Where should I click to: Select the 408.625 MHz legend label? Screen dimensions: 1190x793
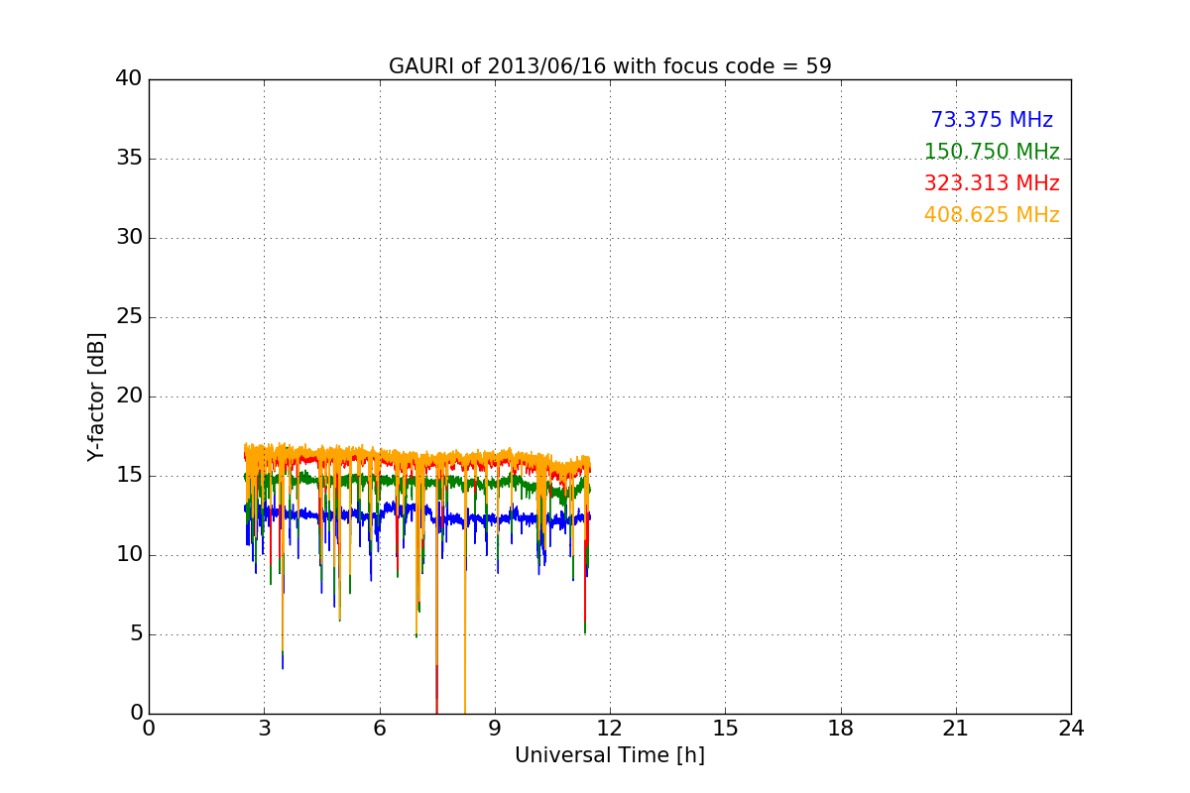[992, 215]
